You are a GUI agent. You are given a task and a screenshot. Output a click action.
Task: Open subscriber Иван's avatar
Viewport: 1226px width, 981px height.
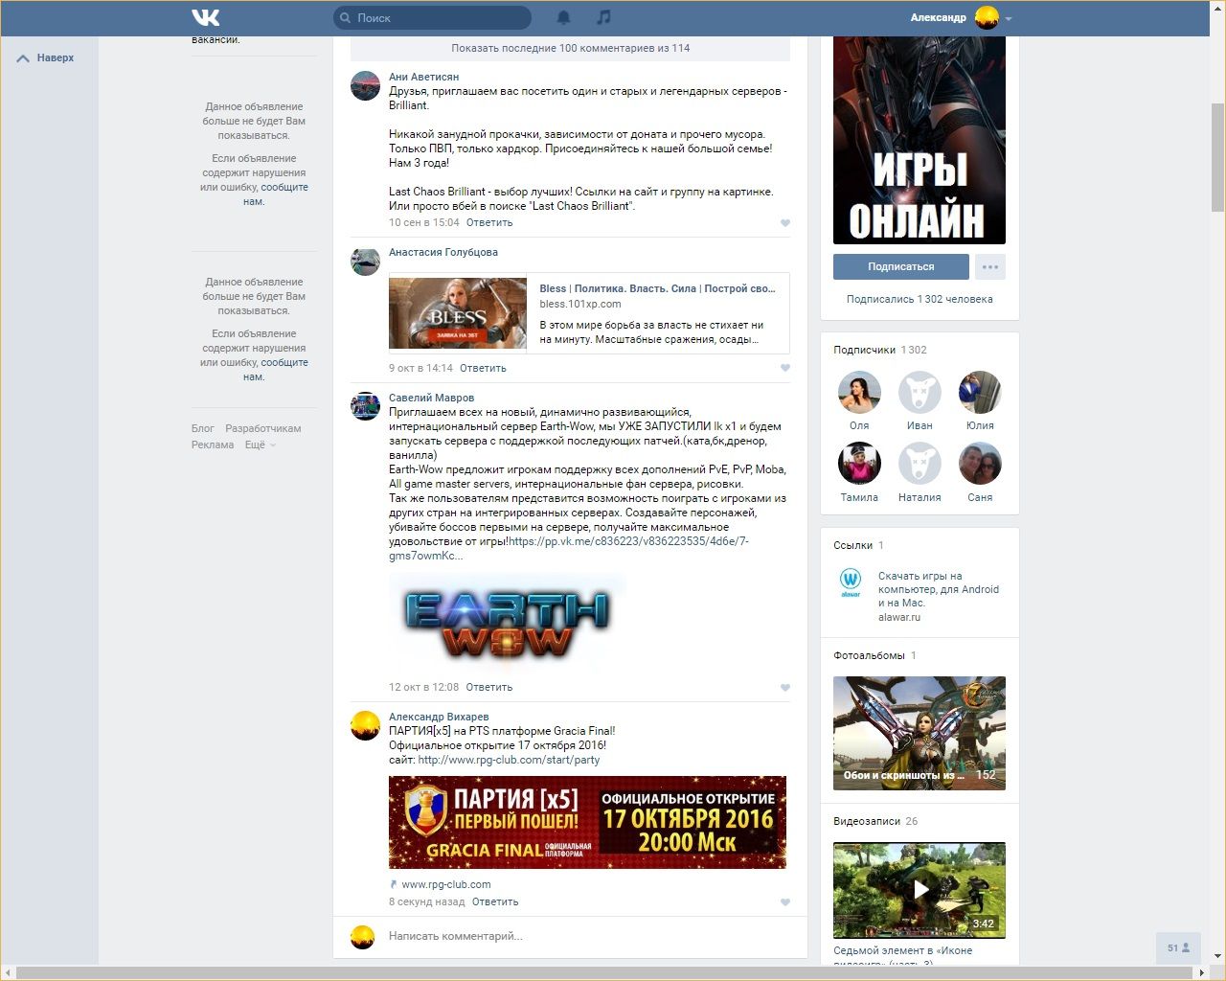tap(919, 392)
